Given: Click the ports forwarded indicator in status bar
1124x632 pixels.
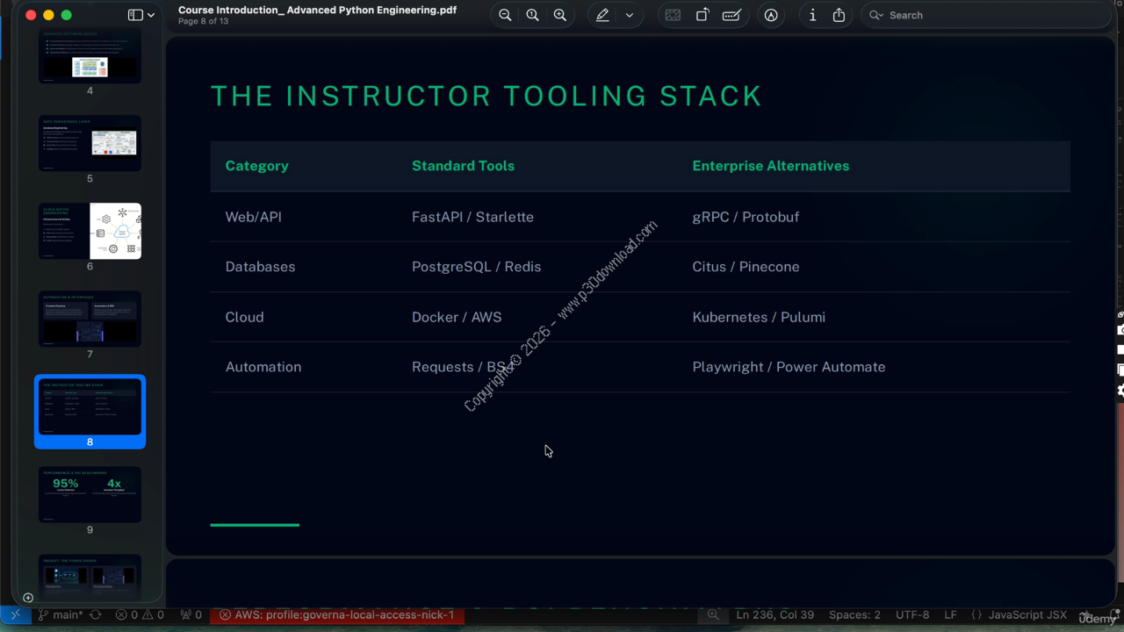Looking at the screenshot, I should 191,615.
